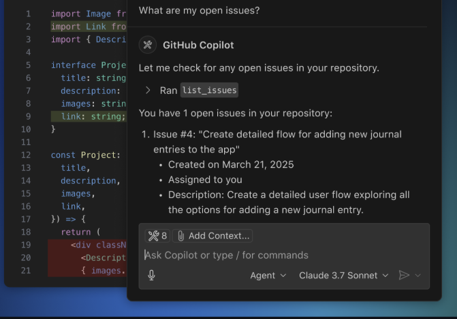Viewport: 457px width, 319px height.
Task: Open the Agent mode dropdown
Action: tap(268, 275)
